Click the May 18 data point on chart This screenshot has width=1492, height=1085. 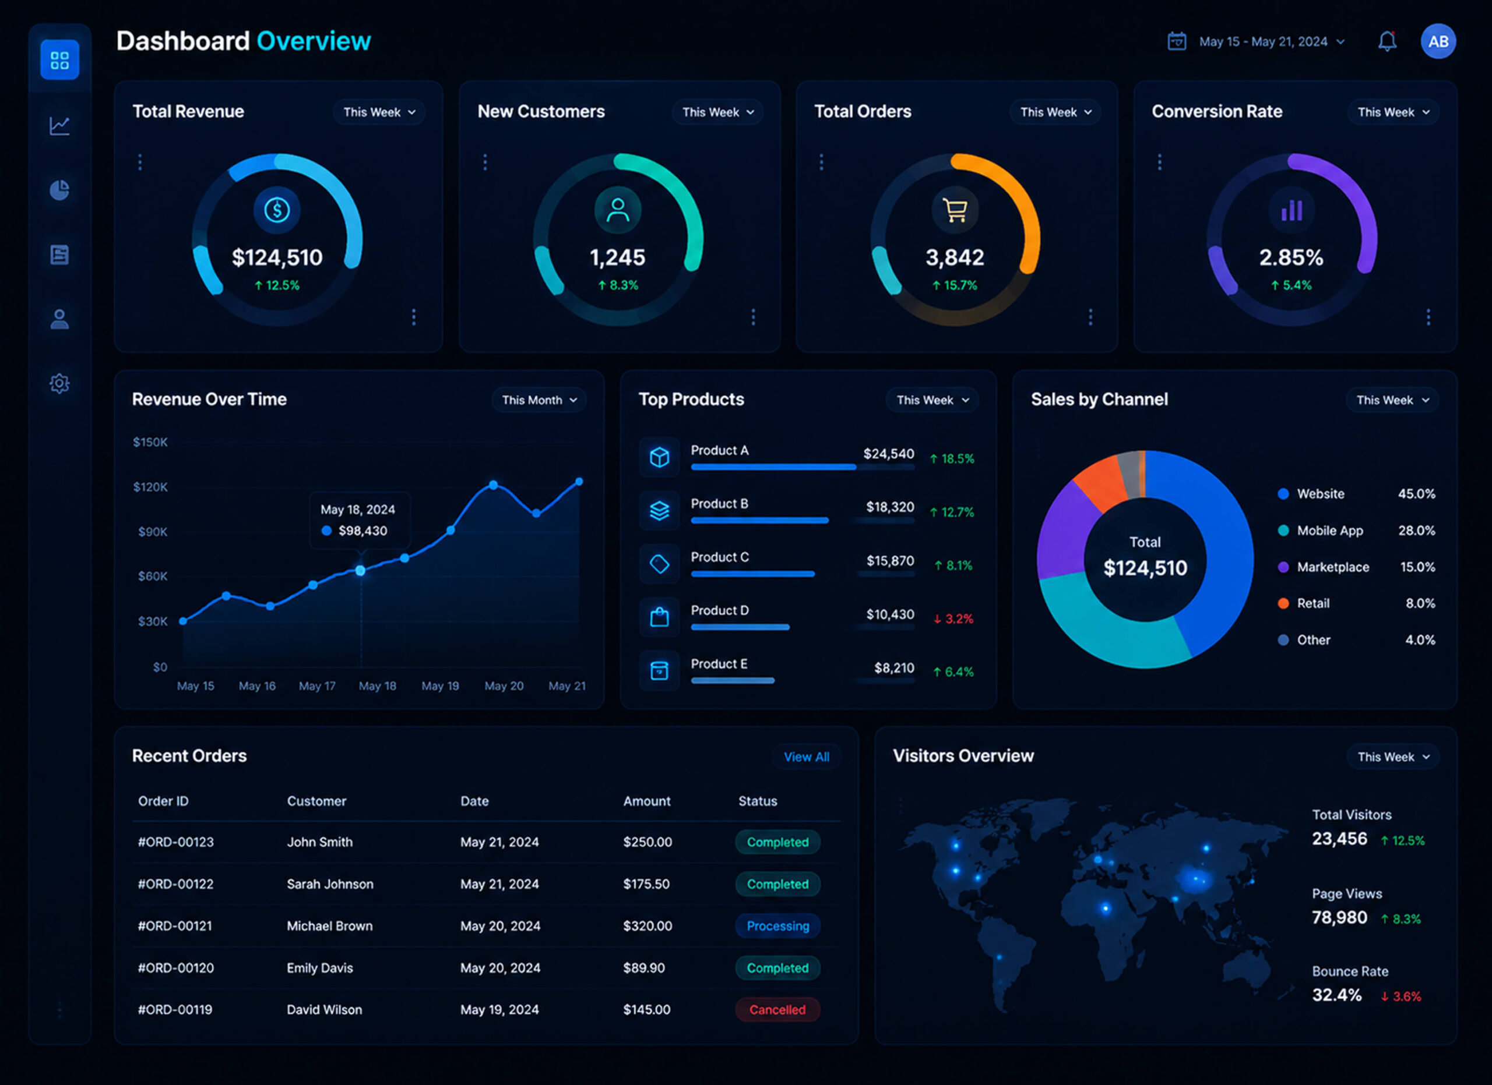coord(361,571)
